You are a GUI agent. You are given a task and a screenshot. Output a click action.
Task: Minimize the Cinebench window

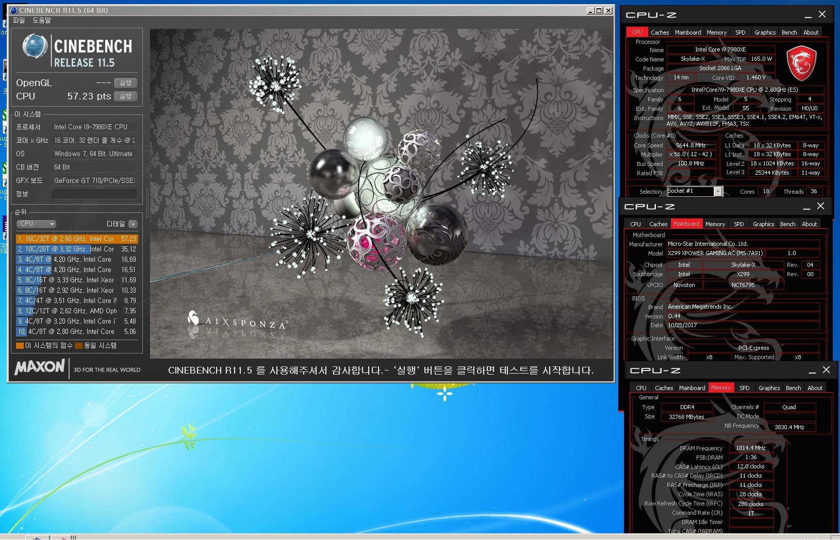point(590,10)
